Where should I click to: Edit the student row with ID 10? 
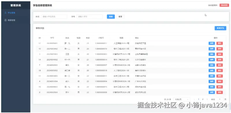[212, 49]
